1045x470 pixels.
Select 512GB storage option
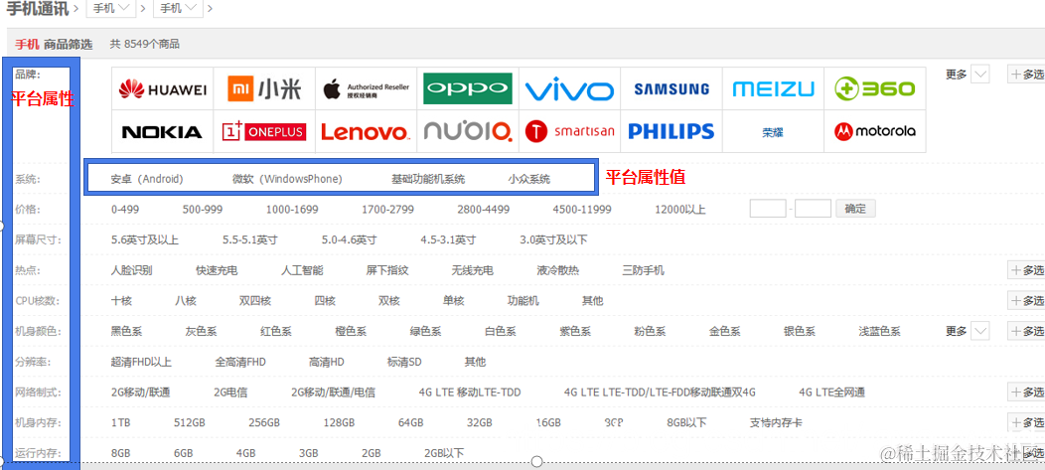pyautogui.click(x=190, y=422)
